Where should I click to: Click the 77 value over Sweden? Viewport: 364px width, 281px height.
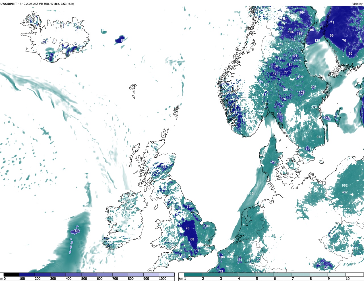[x=286, y=72]
